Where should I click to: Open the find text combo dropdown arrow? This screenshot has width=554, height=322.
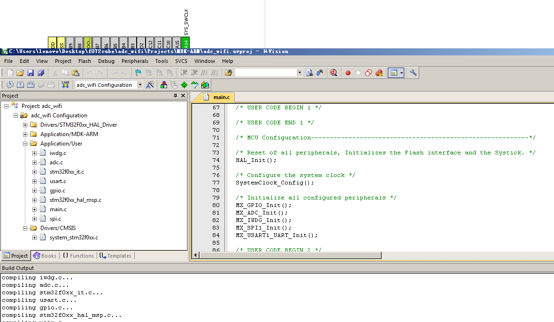(300, 73)
